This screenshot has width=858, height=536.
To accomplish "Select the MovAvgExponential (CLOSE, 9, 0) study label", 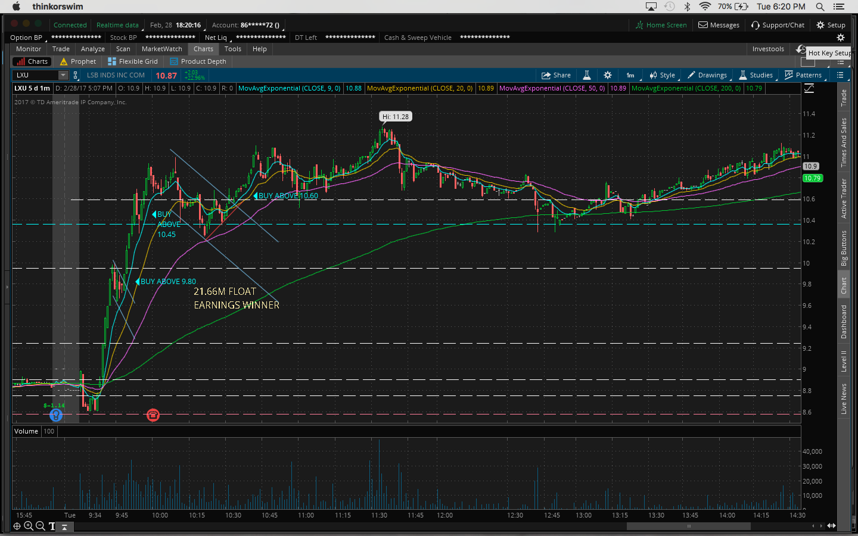I will [290, 88].
